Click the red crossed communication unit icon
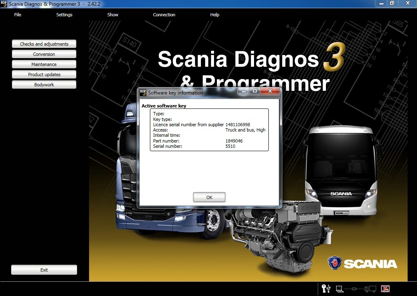Viewport: 417px width, 296px height. 385,288
